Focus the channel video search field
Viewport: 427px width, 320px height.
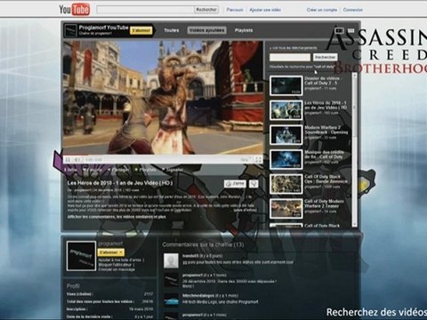pyautogui.click(x=290, y=57)
